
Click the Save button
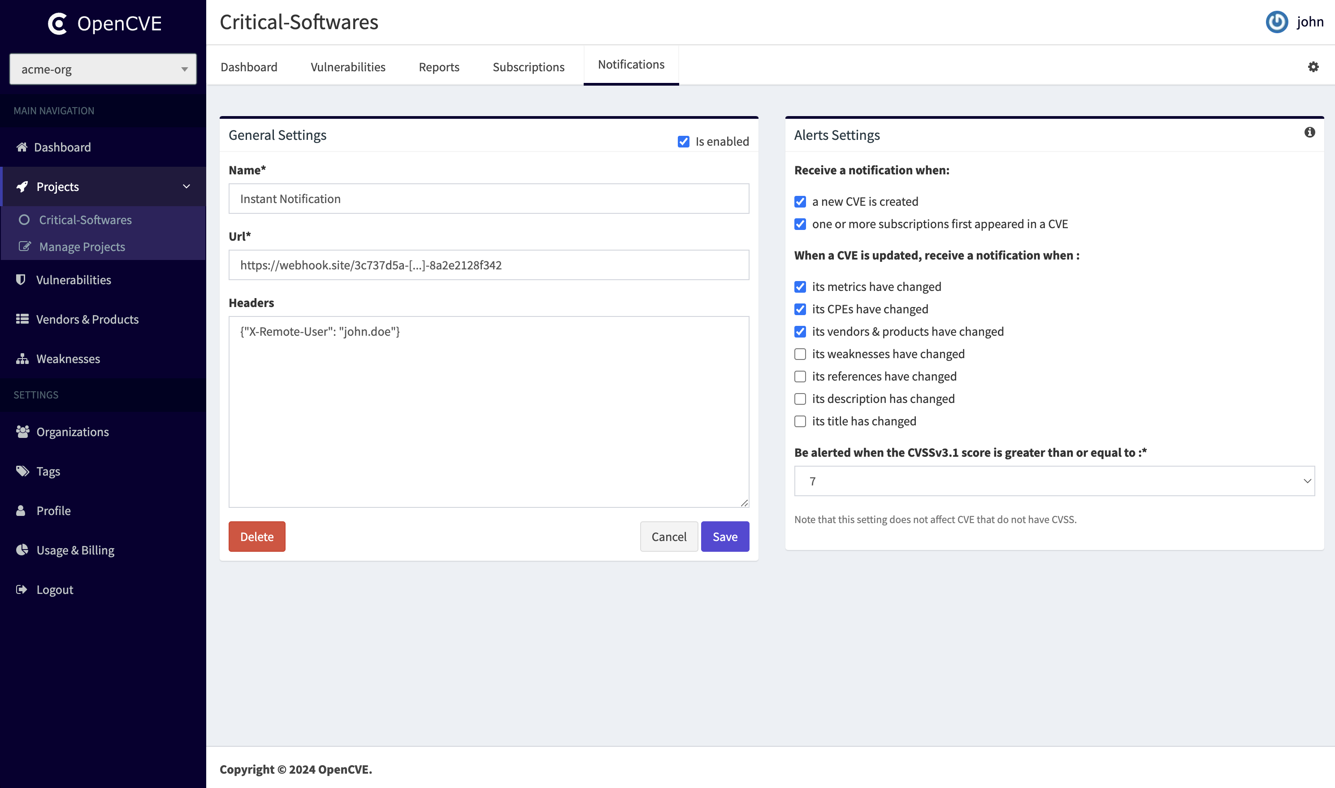[x=724, y=536]
